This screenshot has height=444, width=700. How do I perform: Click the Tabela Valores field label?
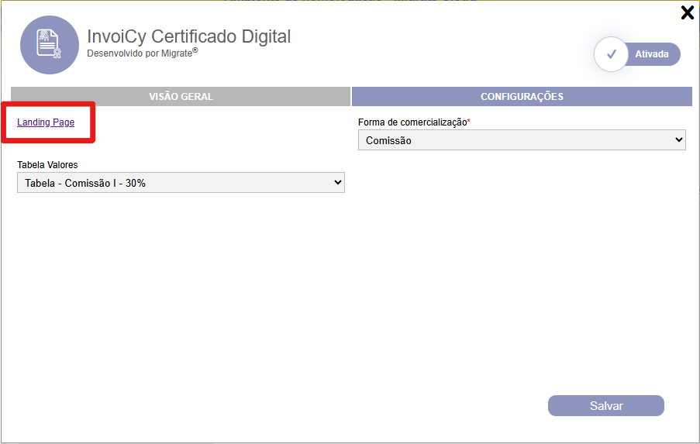(47, 164)
